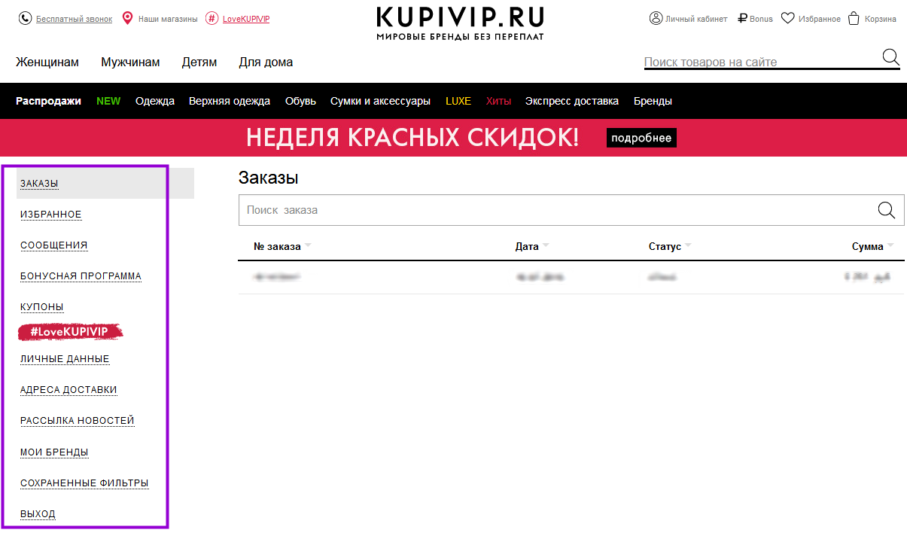Click the Наши магазины link
The width and height of the screenshot is (907, 539).
168,19
